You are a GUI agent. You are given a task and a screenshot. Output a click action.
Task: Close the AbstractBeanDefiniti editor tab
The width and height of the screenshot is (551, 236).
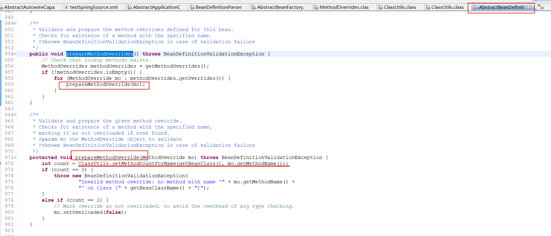(528, 7)
